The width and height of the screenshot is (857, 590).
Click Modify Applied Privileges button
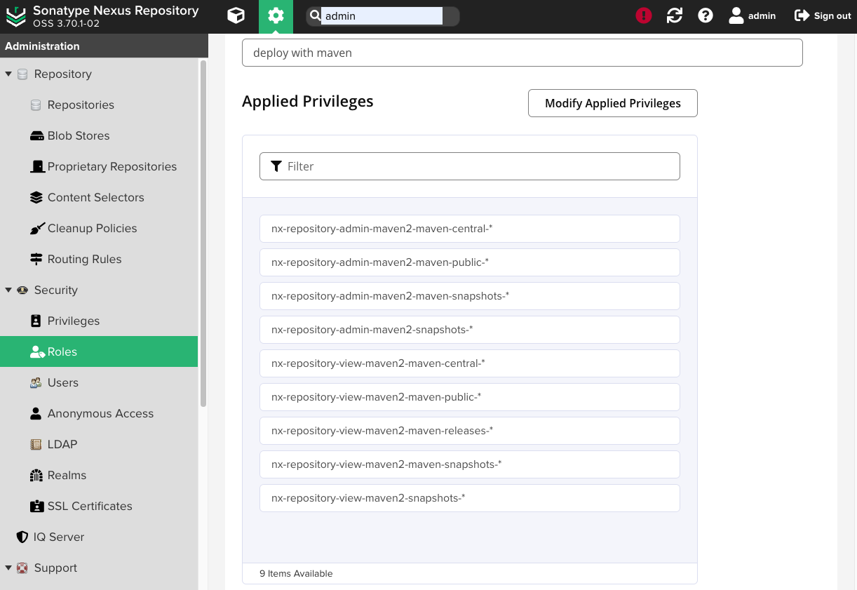point(612,103)
